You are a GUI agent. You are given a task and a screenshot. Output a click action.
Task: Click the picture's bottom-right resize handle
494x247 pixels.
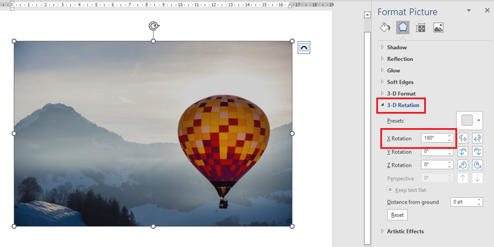click(x=292, y=226)
